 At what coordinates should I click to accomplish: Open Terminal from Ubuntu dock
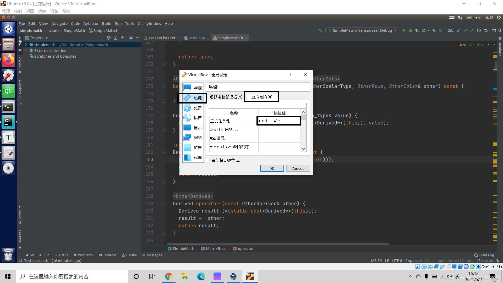click(x=8, y=107)
